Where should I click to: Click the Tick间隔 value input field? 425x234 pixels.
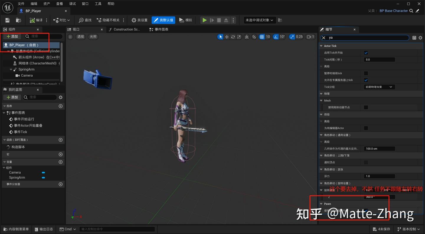(379, 60)
